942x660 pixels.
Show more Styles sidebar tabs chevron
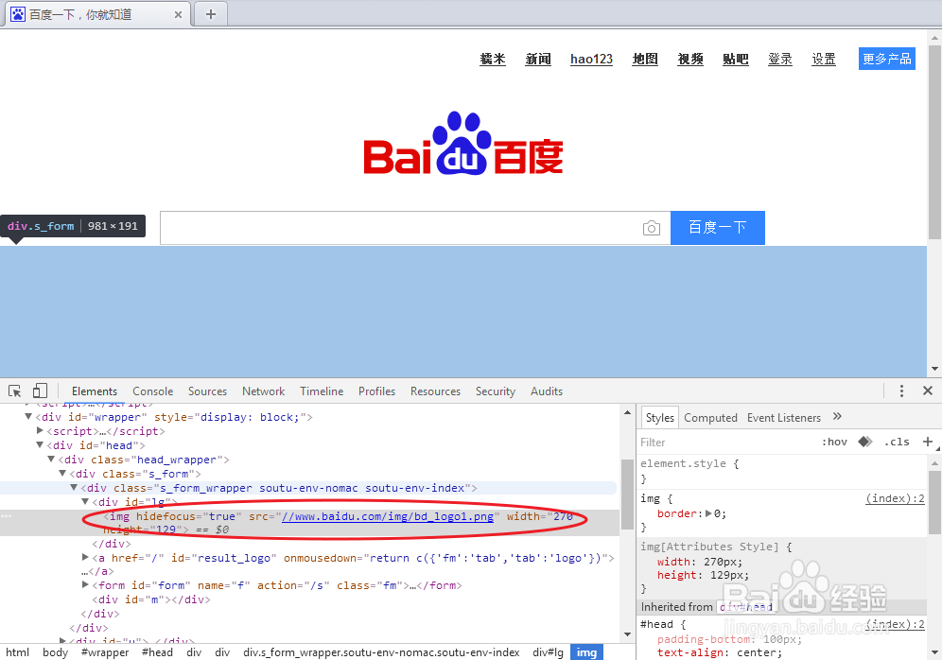837,417
